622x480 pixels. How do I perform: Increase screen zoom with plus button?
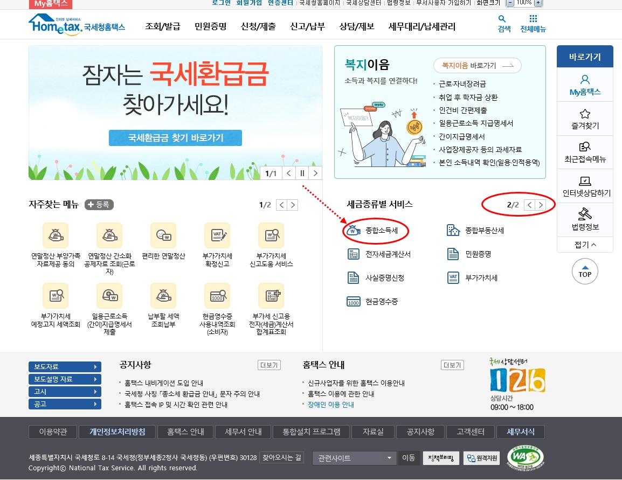point(538,3)
